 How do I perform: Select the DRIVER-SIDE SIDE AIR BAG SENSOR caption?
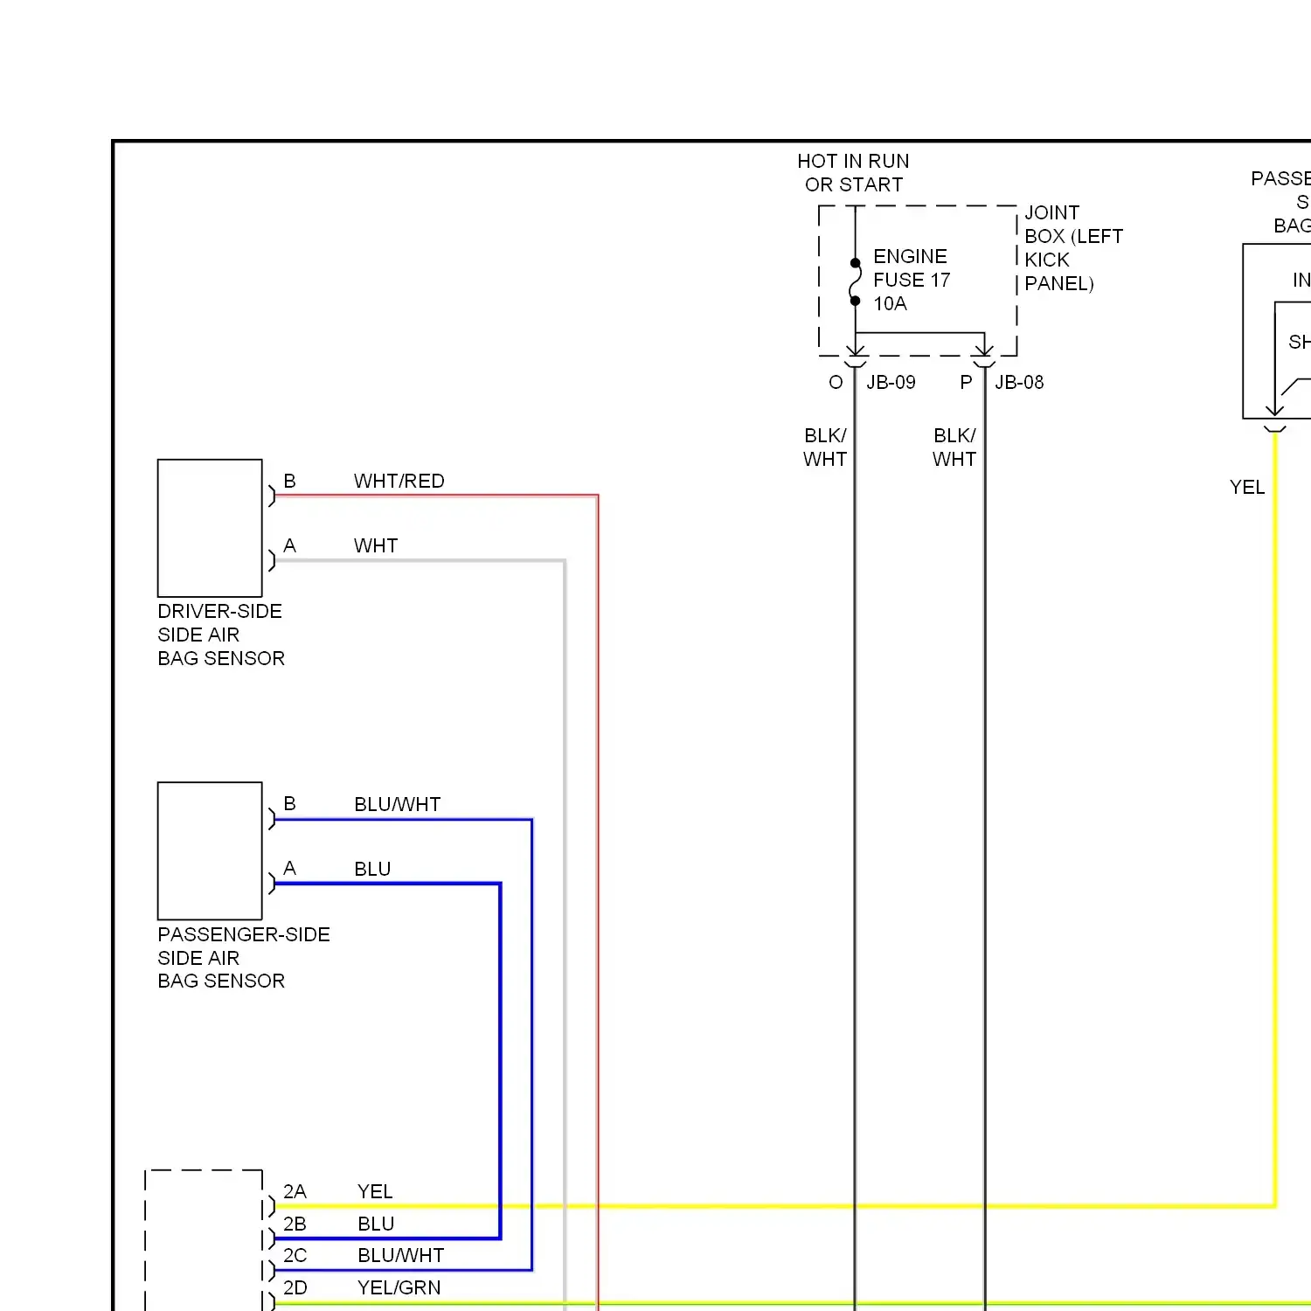pos(221,635)
